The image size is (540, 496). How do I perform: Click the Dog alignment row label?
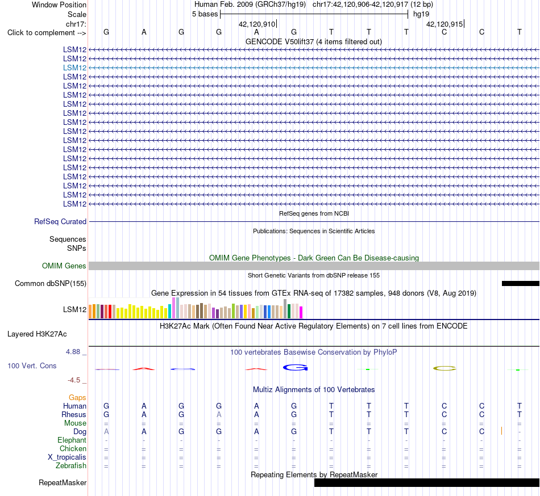point(80,432)
